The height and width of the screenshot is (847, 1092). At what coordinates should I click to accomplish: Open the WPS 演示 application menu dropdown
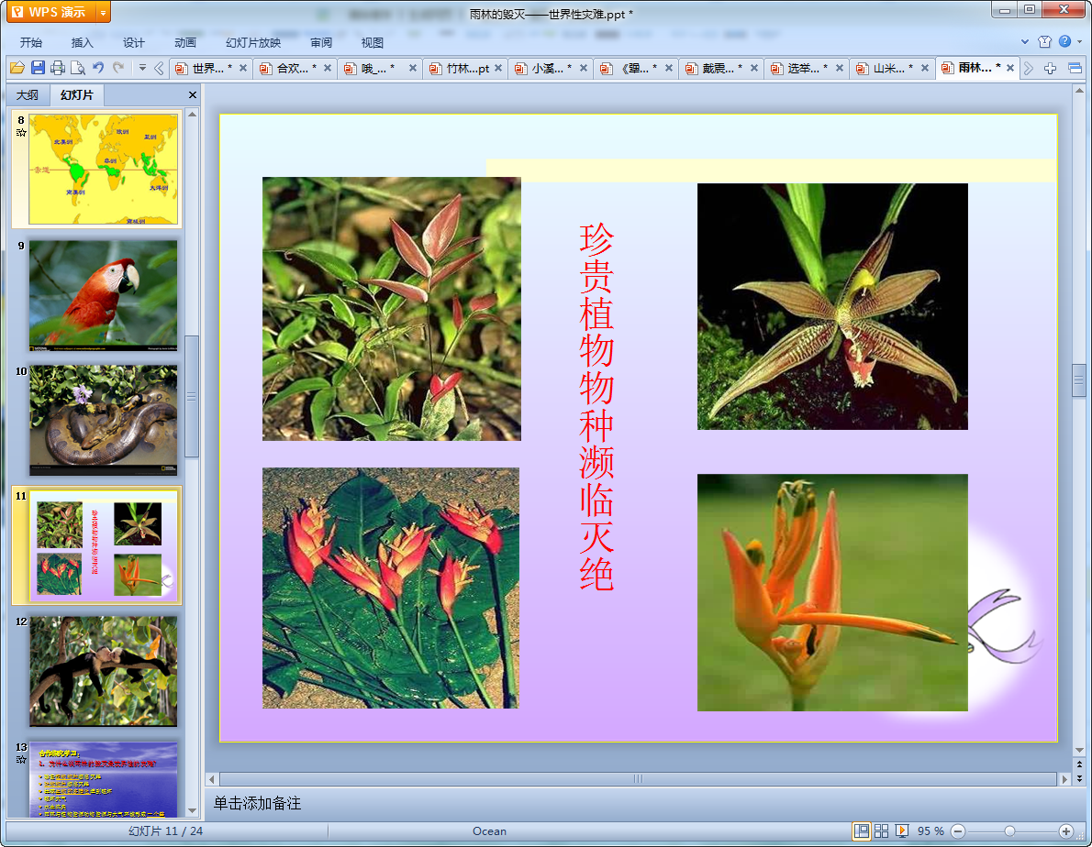103,12
